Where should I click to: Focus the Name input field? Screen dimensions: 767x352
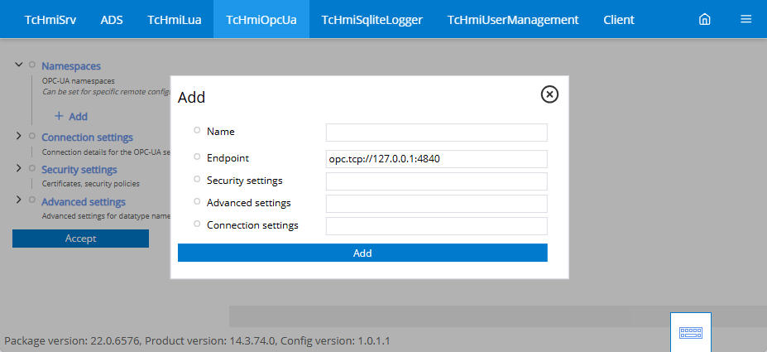point(436,133)
